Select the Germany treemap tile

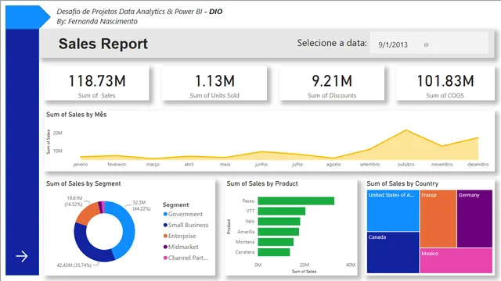[474, 219]
